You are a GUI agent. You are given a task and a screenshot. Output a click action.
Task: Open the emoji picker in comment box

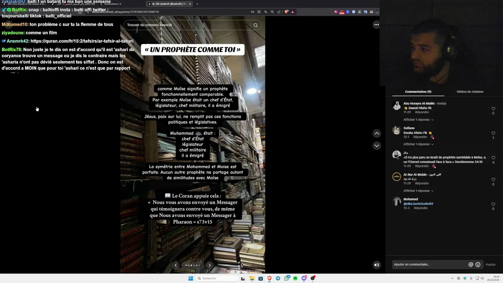pyautogui.click(x=478, y=265)
